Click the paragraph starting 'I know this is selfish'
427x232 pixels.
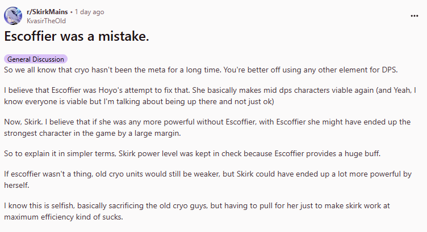(x=197, y=211)
